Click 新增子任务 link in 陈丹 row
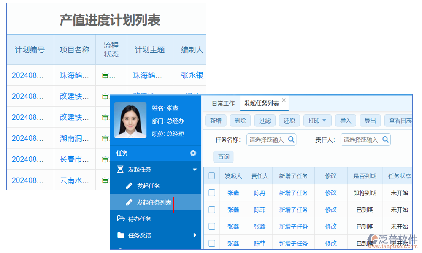The height and width of the screenshot is (253, 422). [293, 193]
